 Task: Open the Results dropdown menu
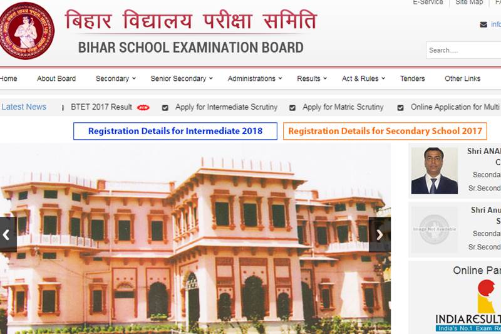[x=312, y=78]
